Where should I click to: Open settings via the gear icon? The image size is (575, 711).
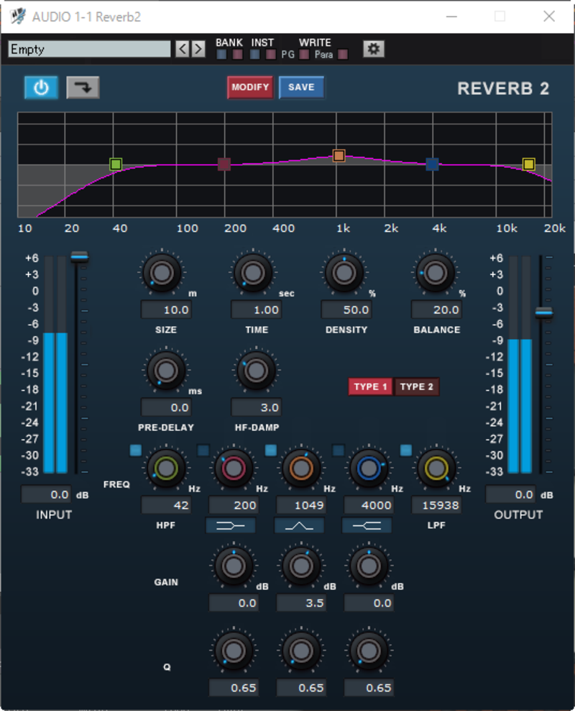point(374,48)
